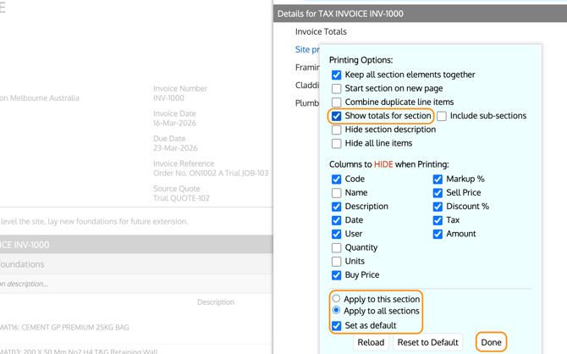567x354 pixels.
Task: Select Apply to all sections
Action: coord(337,311)
